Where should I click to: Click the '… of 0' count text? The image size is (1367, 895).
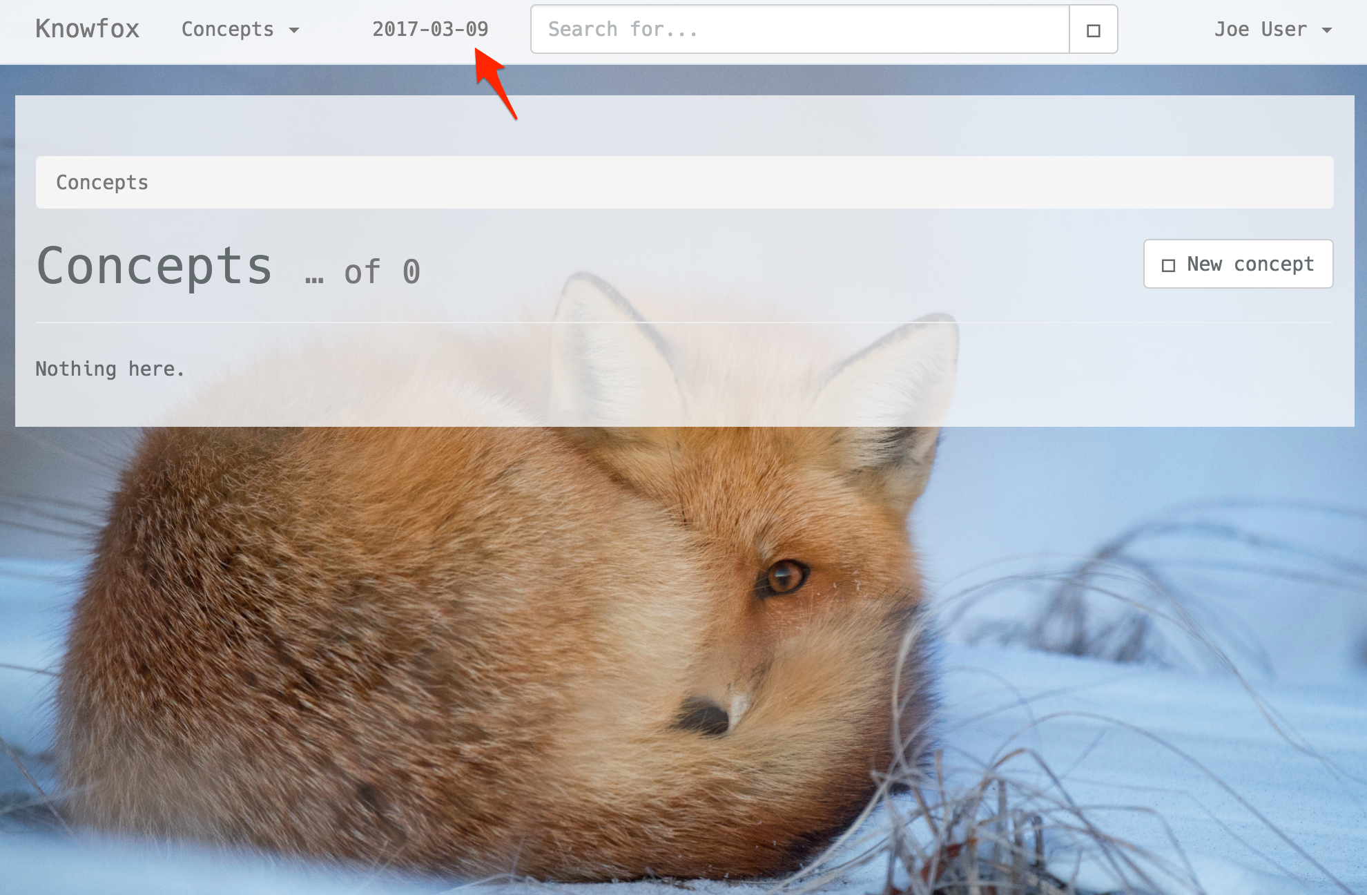click(x=362, y=271)
